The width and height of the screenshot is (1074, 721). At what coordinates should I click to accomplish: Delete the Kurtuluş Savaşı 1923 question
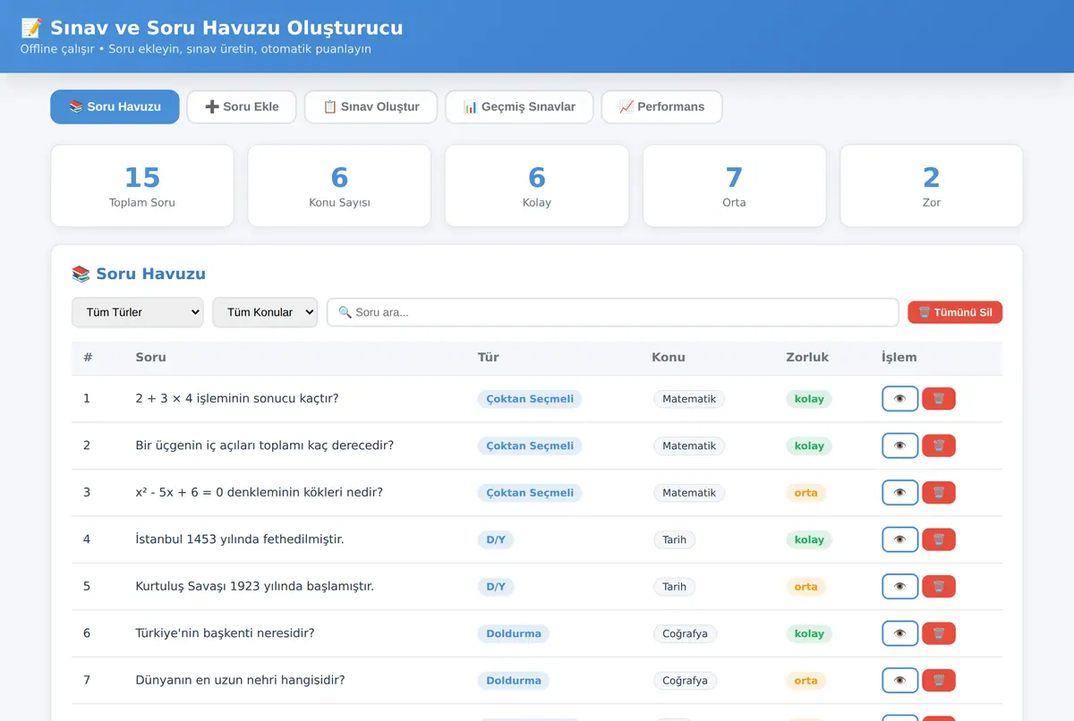click(x=939, y=587)
